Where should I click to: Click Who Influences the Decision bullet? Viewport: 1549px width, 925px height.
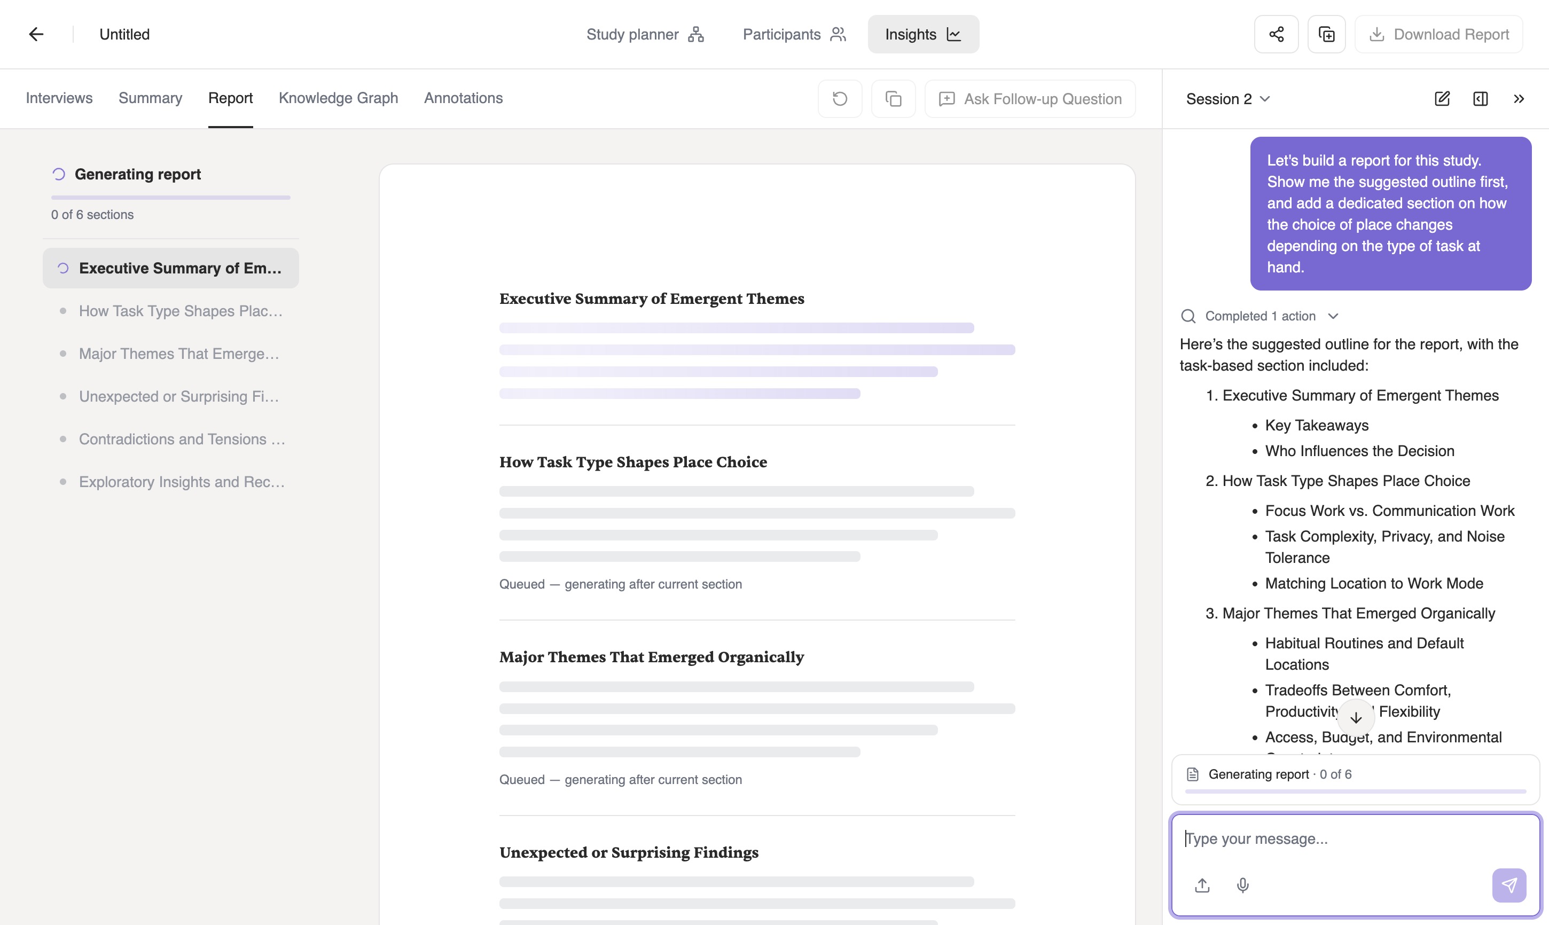[1359, 451]
